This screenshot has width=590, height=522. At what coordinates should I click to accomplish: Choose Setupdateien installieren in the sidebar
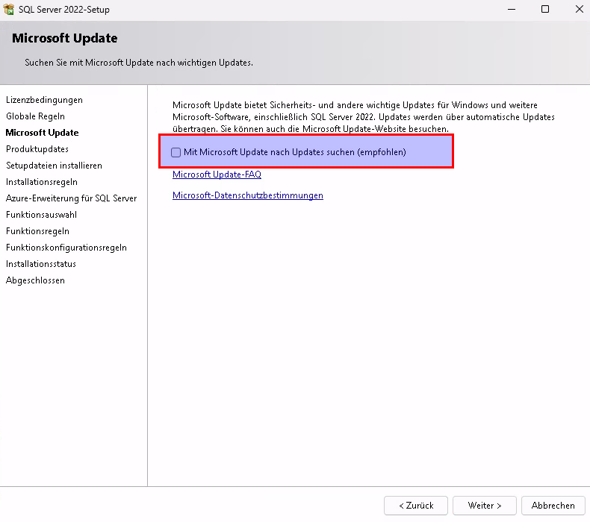tap(54, 166)
